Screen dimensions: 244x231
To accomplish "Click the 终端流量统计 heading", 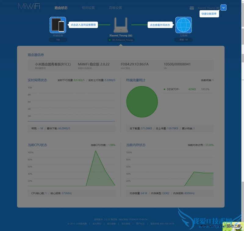I will 136,80.
